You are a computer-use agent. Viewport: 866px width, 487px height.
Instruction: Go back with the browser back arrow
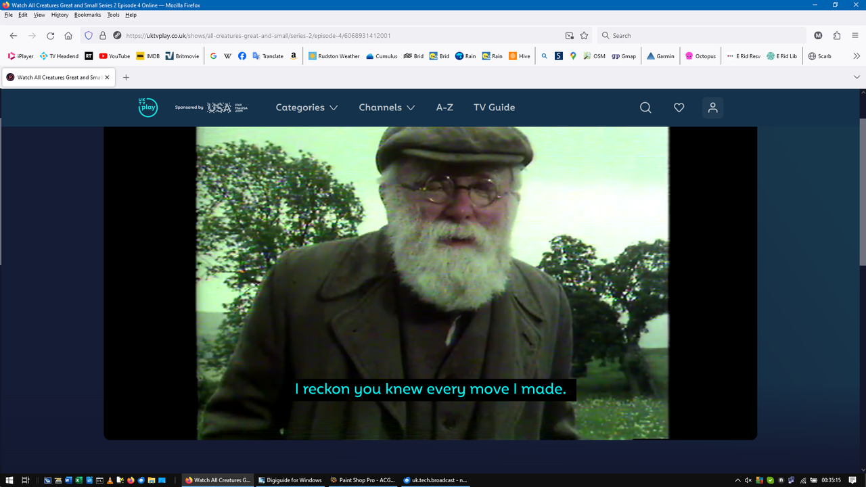(x=14, y=36)
